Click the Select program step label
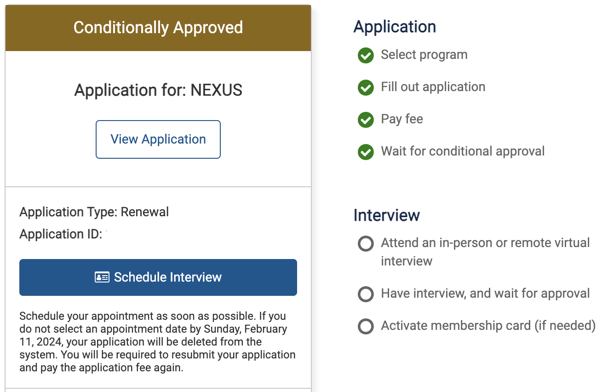Viewport: 608px width, 392px height. [424, 55]
